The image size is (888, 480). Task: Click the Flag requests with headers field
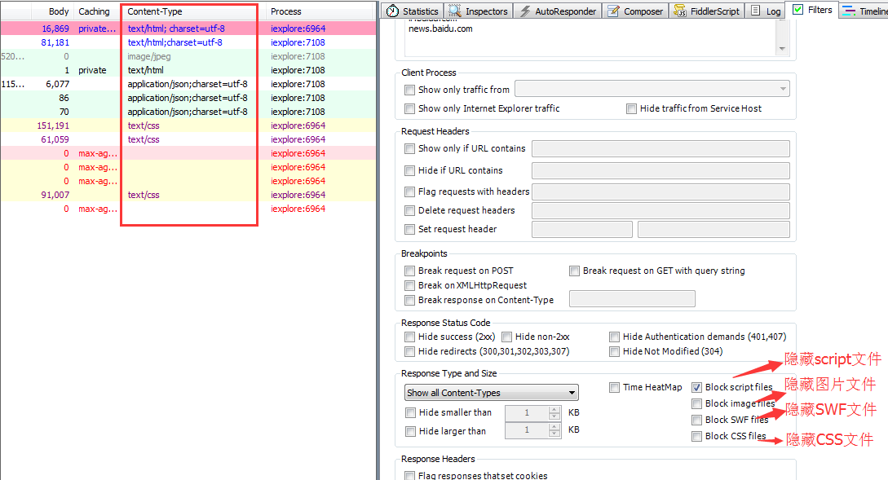(x=660, y=192)
